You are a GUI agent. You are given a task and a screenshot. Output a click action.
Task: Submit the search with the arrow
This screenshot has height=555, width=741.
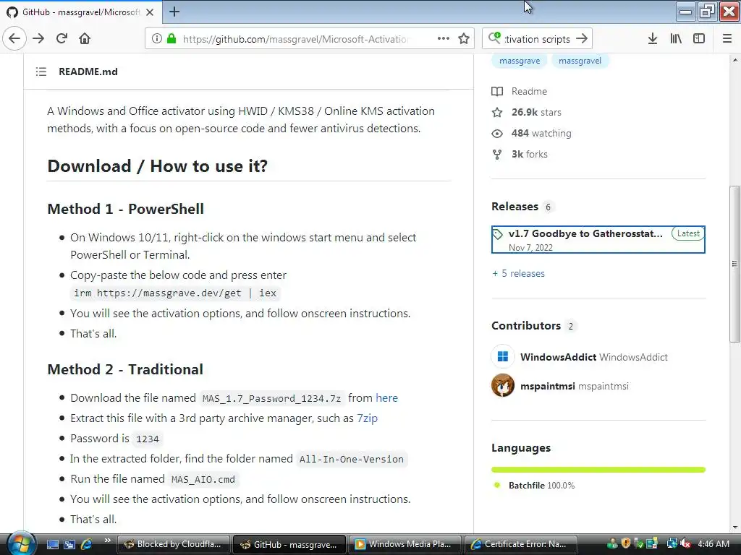(x=582, y=38)
